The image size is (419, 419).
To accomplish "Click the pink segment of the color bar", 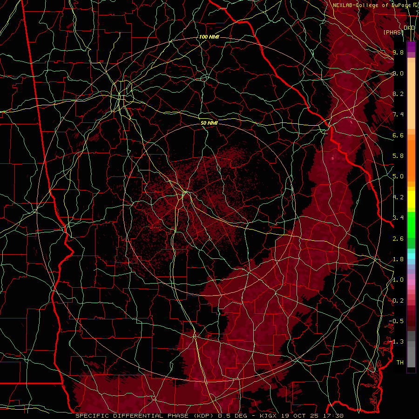I will click(x=411, y=282).
